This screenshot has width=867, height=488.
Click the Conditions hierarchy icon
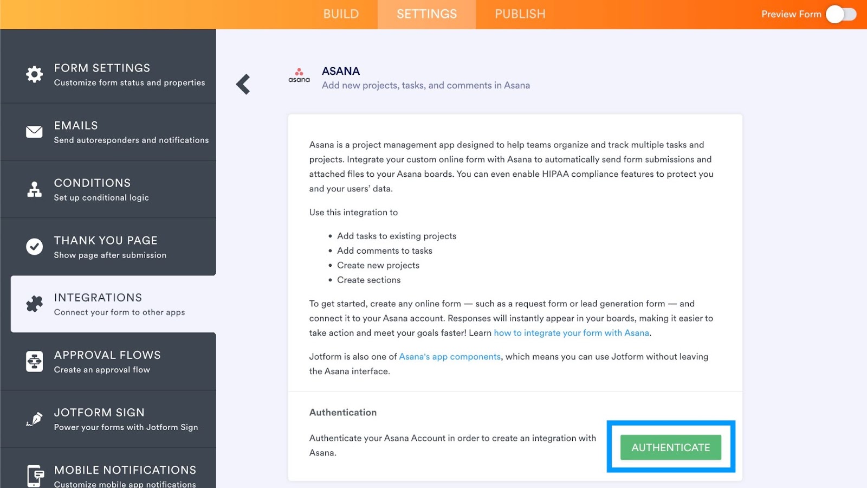34,189
